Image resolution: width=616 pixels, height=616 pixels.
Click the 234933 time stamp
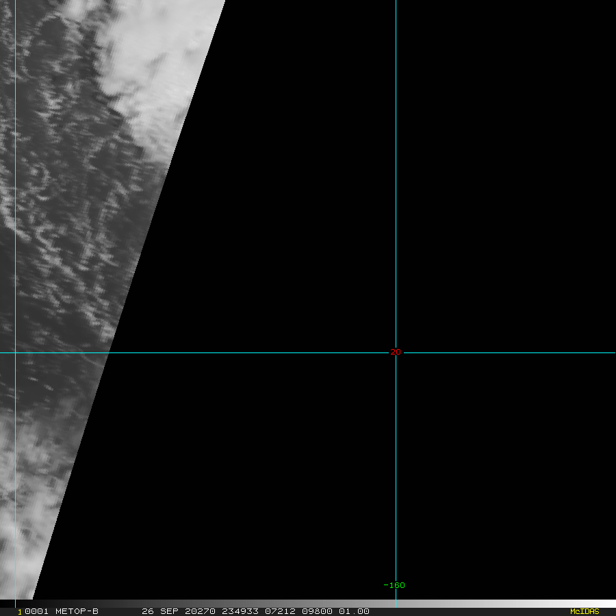240,611
